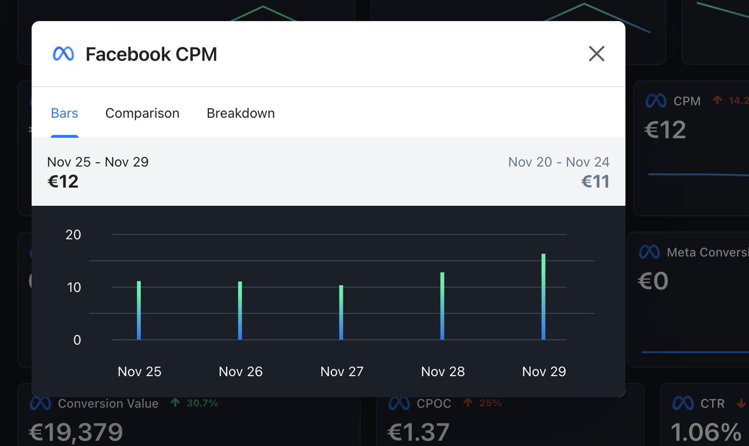Click the Nov 29 axis label
Image resolution: width=749 pixels, height=446 pixels.
544,372
